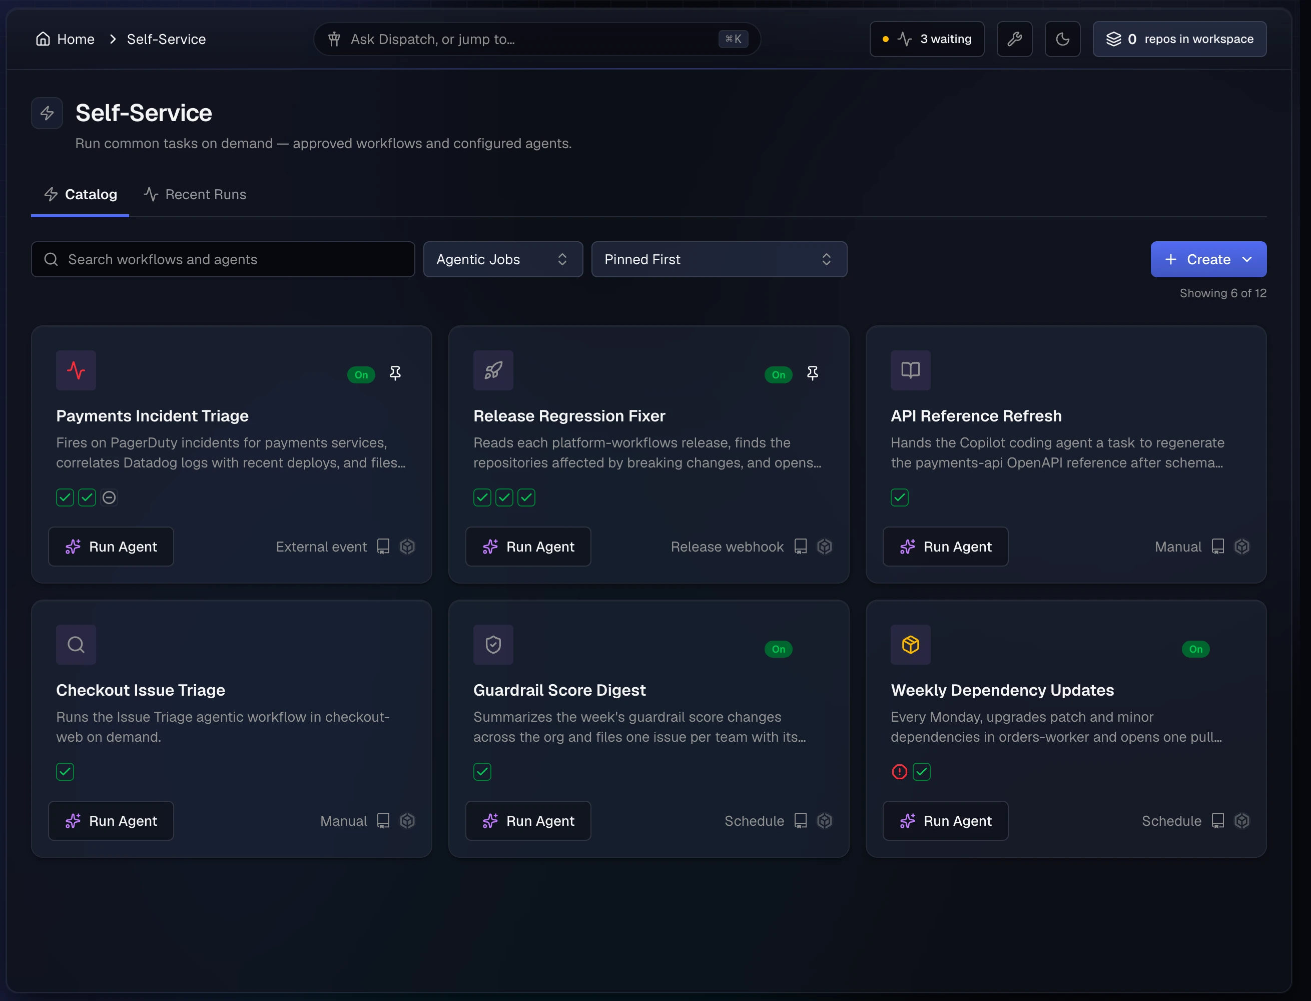Click the pin icon on Payments Incident Triage

pyautogui.click(x=395, y=373)
